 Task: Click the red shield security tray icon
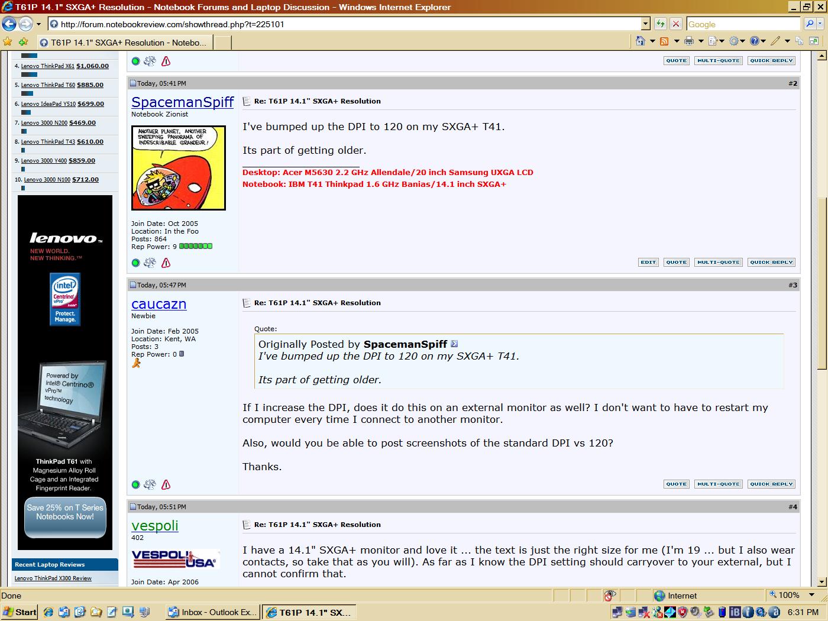tap(682, 612)
